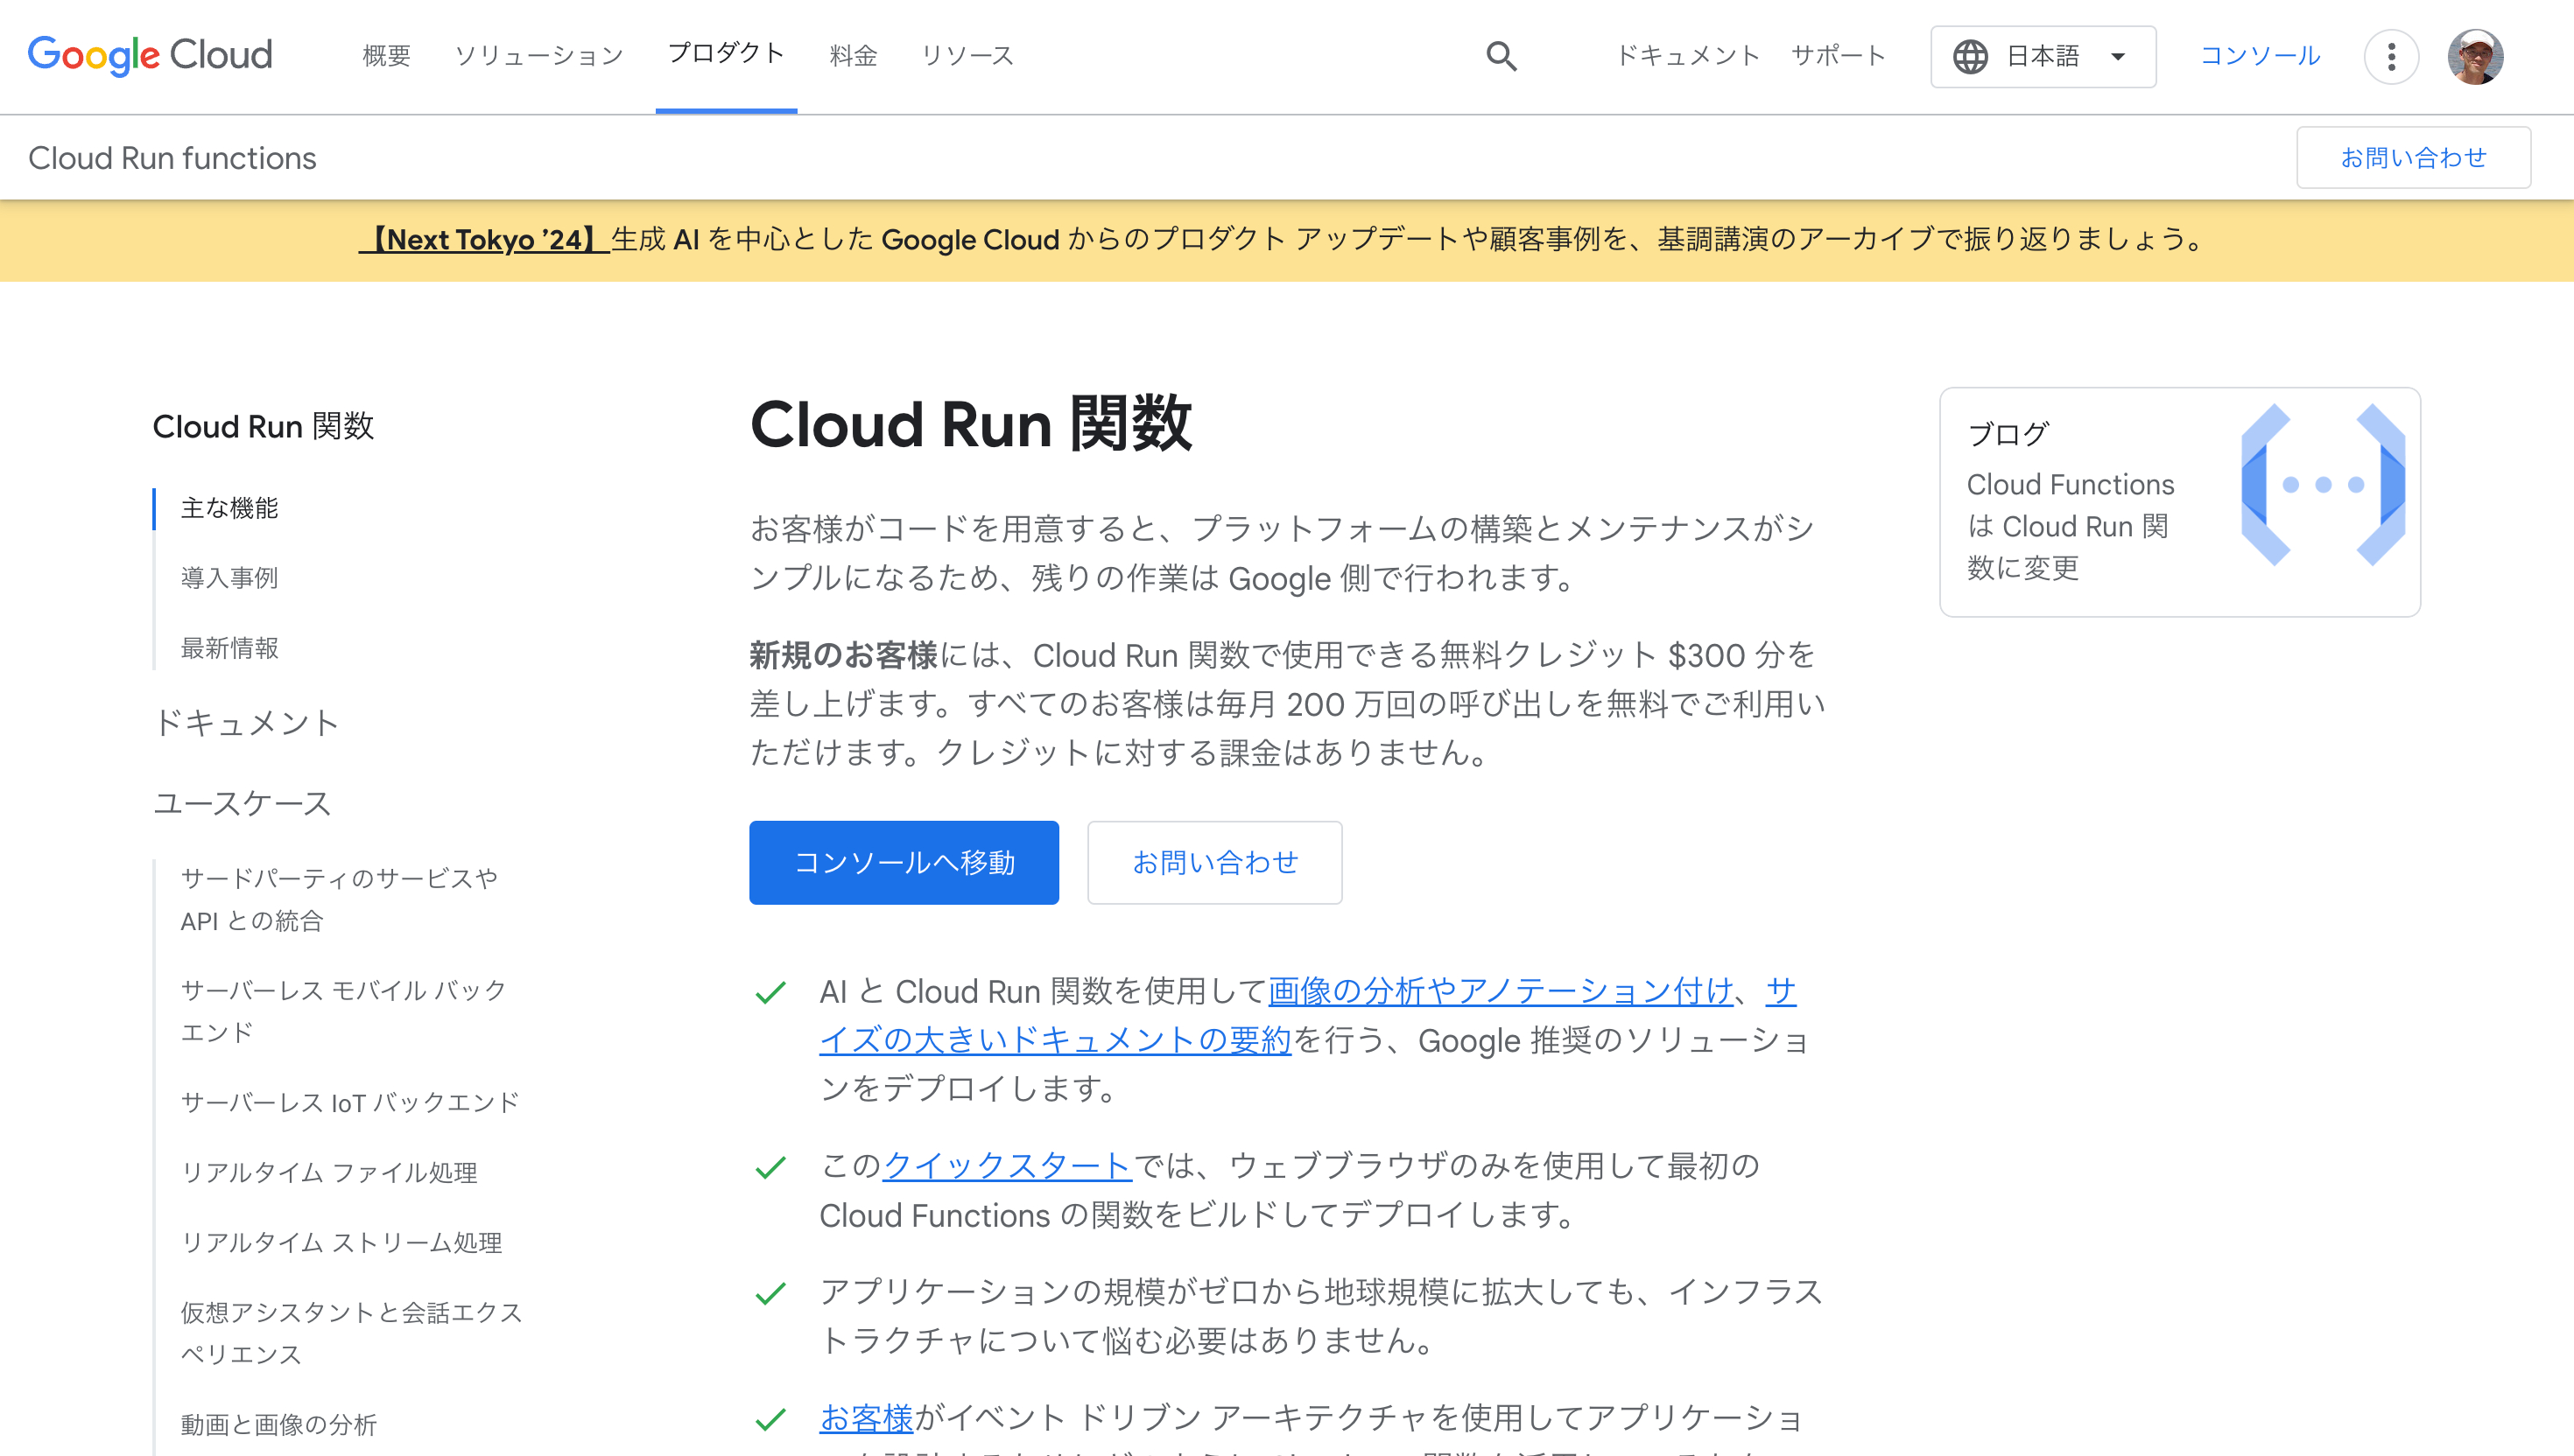Open サイズの大きいドキュメントの要約 link
The height and width of the screenshot is (1456, 2574).
1055,1040
